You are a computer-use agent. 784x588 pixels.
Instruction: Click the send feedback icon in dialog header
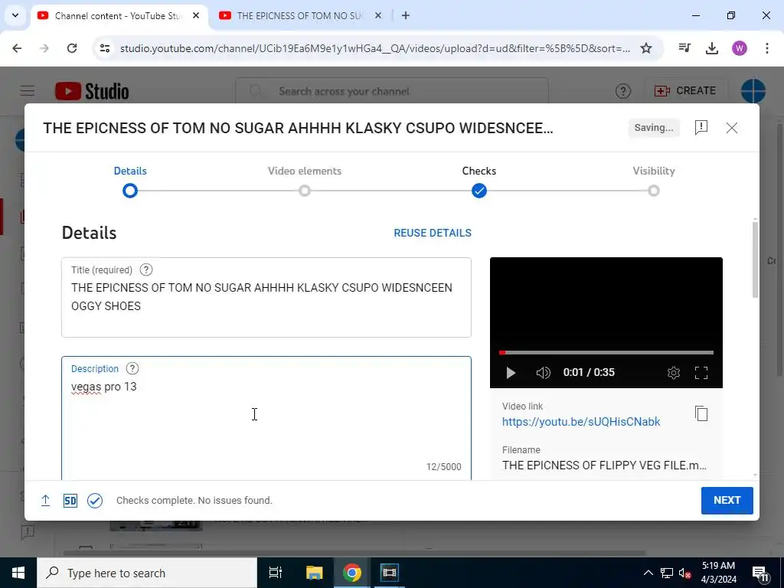coord(701,128)
